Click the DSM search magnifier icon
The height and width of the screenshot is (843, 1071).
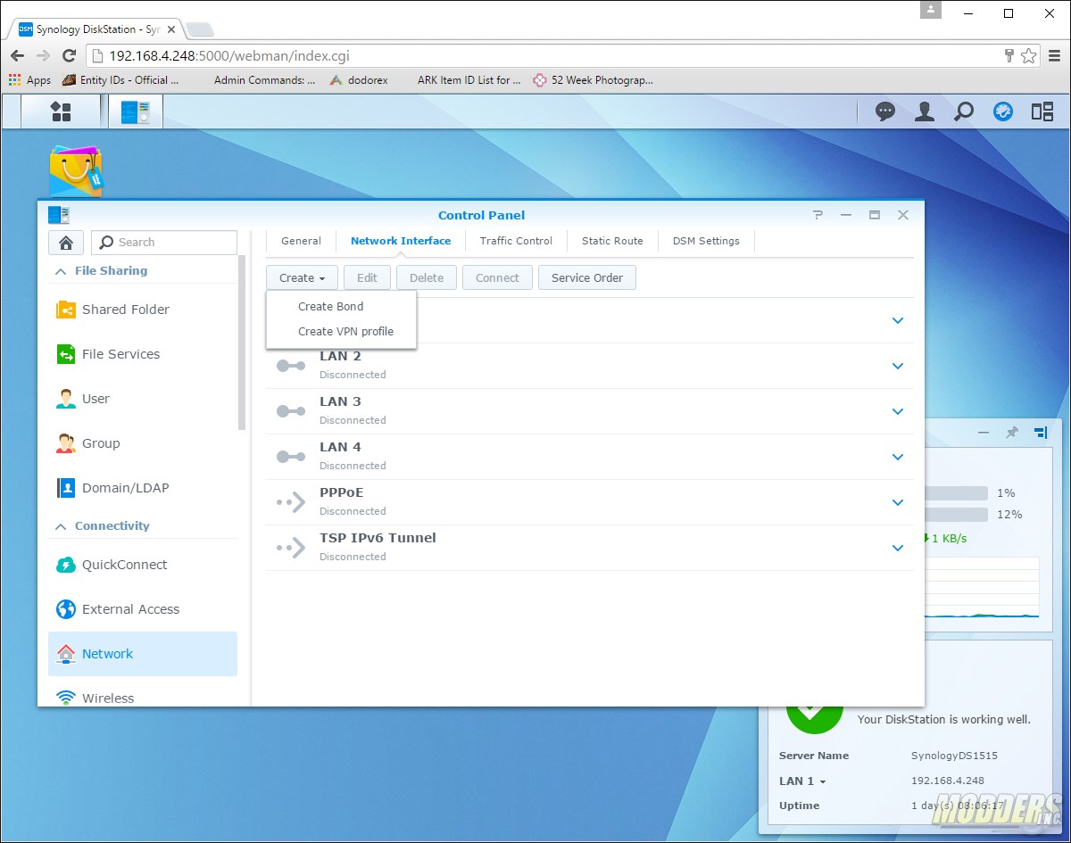(964, 112)
